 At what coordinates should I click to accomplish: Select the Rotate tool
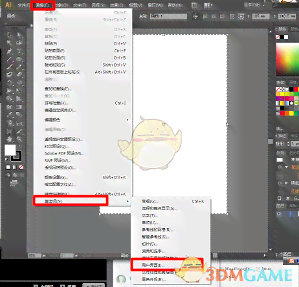(10, 83)
